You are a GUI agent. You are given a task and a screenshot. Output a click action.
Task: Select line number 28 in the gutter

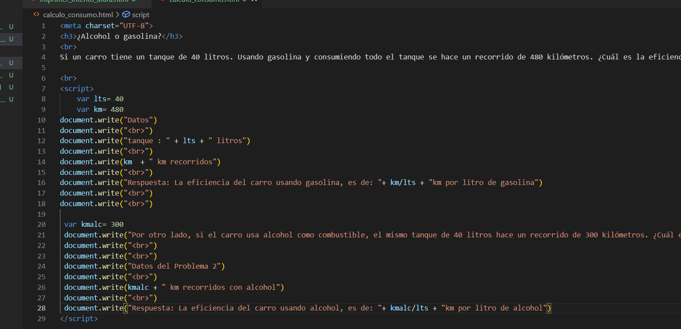(41, 308)
